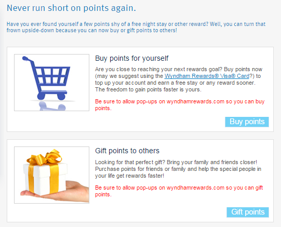
Task: Open the Wyndham Rewards Visa Card link
Action: pyautogui.click(x=207, y=76)
